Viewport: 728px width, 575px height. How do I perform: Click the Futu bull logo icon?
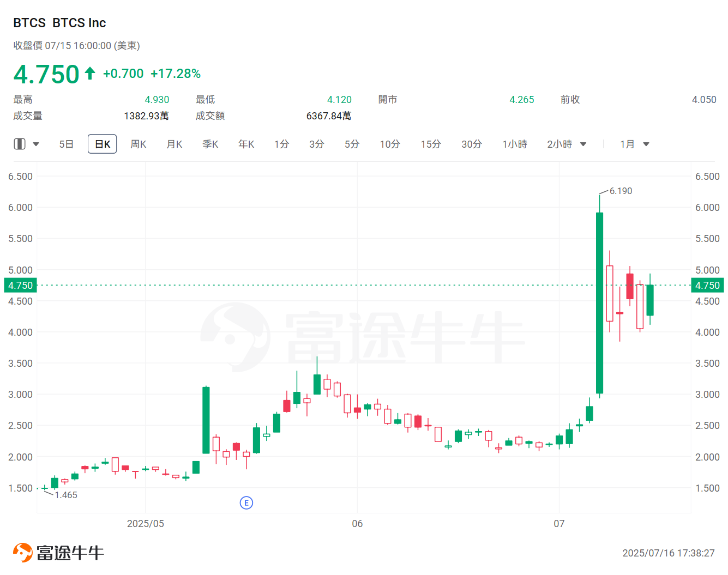point(23,552)
